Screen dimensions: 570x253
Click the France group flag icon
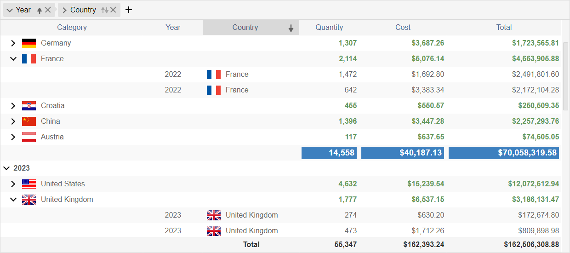point(29,59)
